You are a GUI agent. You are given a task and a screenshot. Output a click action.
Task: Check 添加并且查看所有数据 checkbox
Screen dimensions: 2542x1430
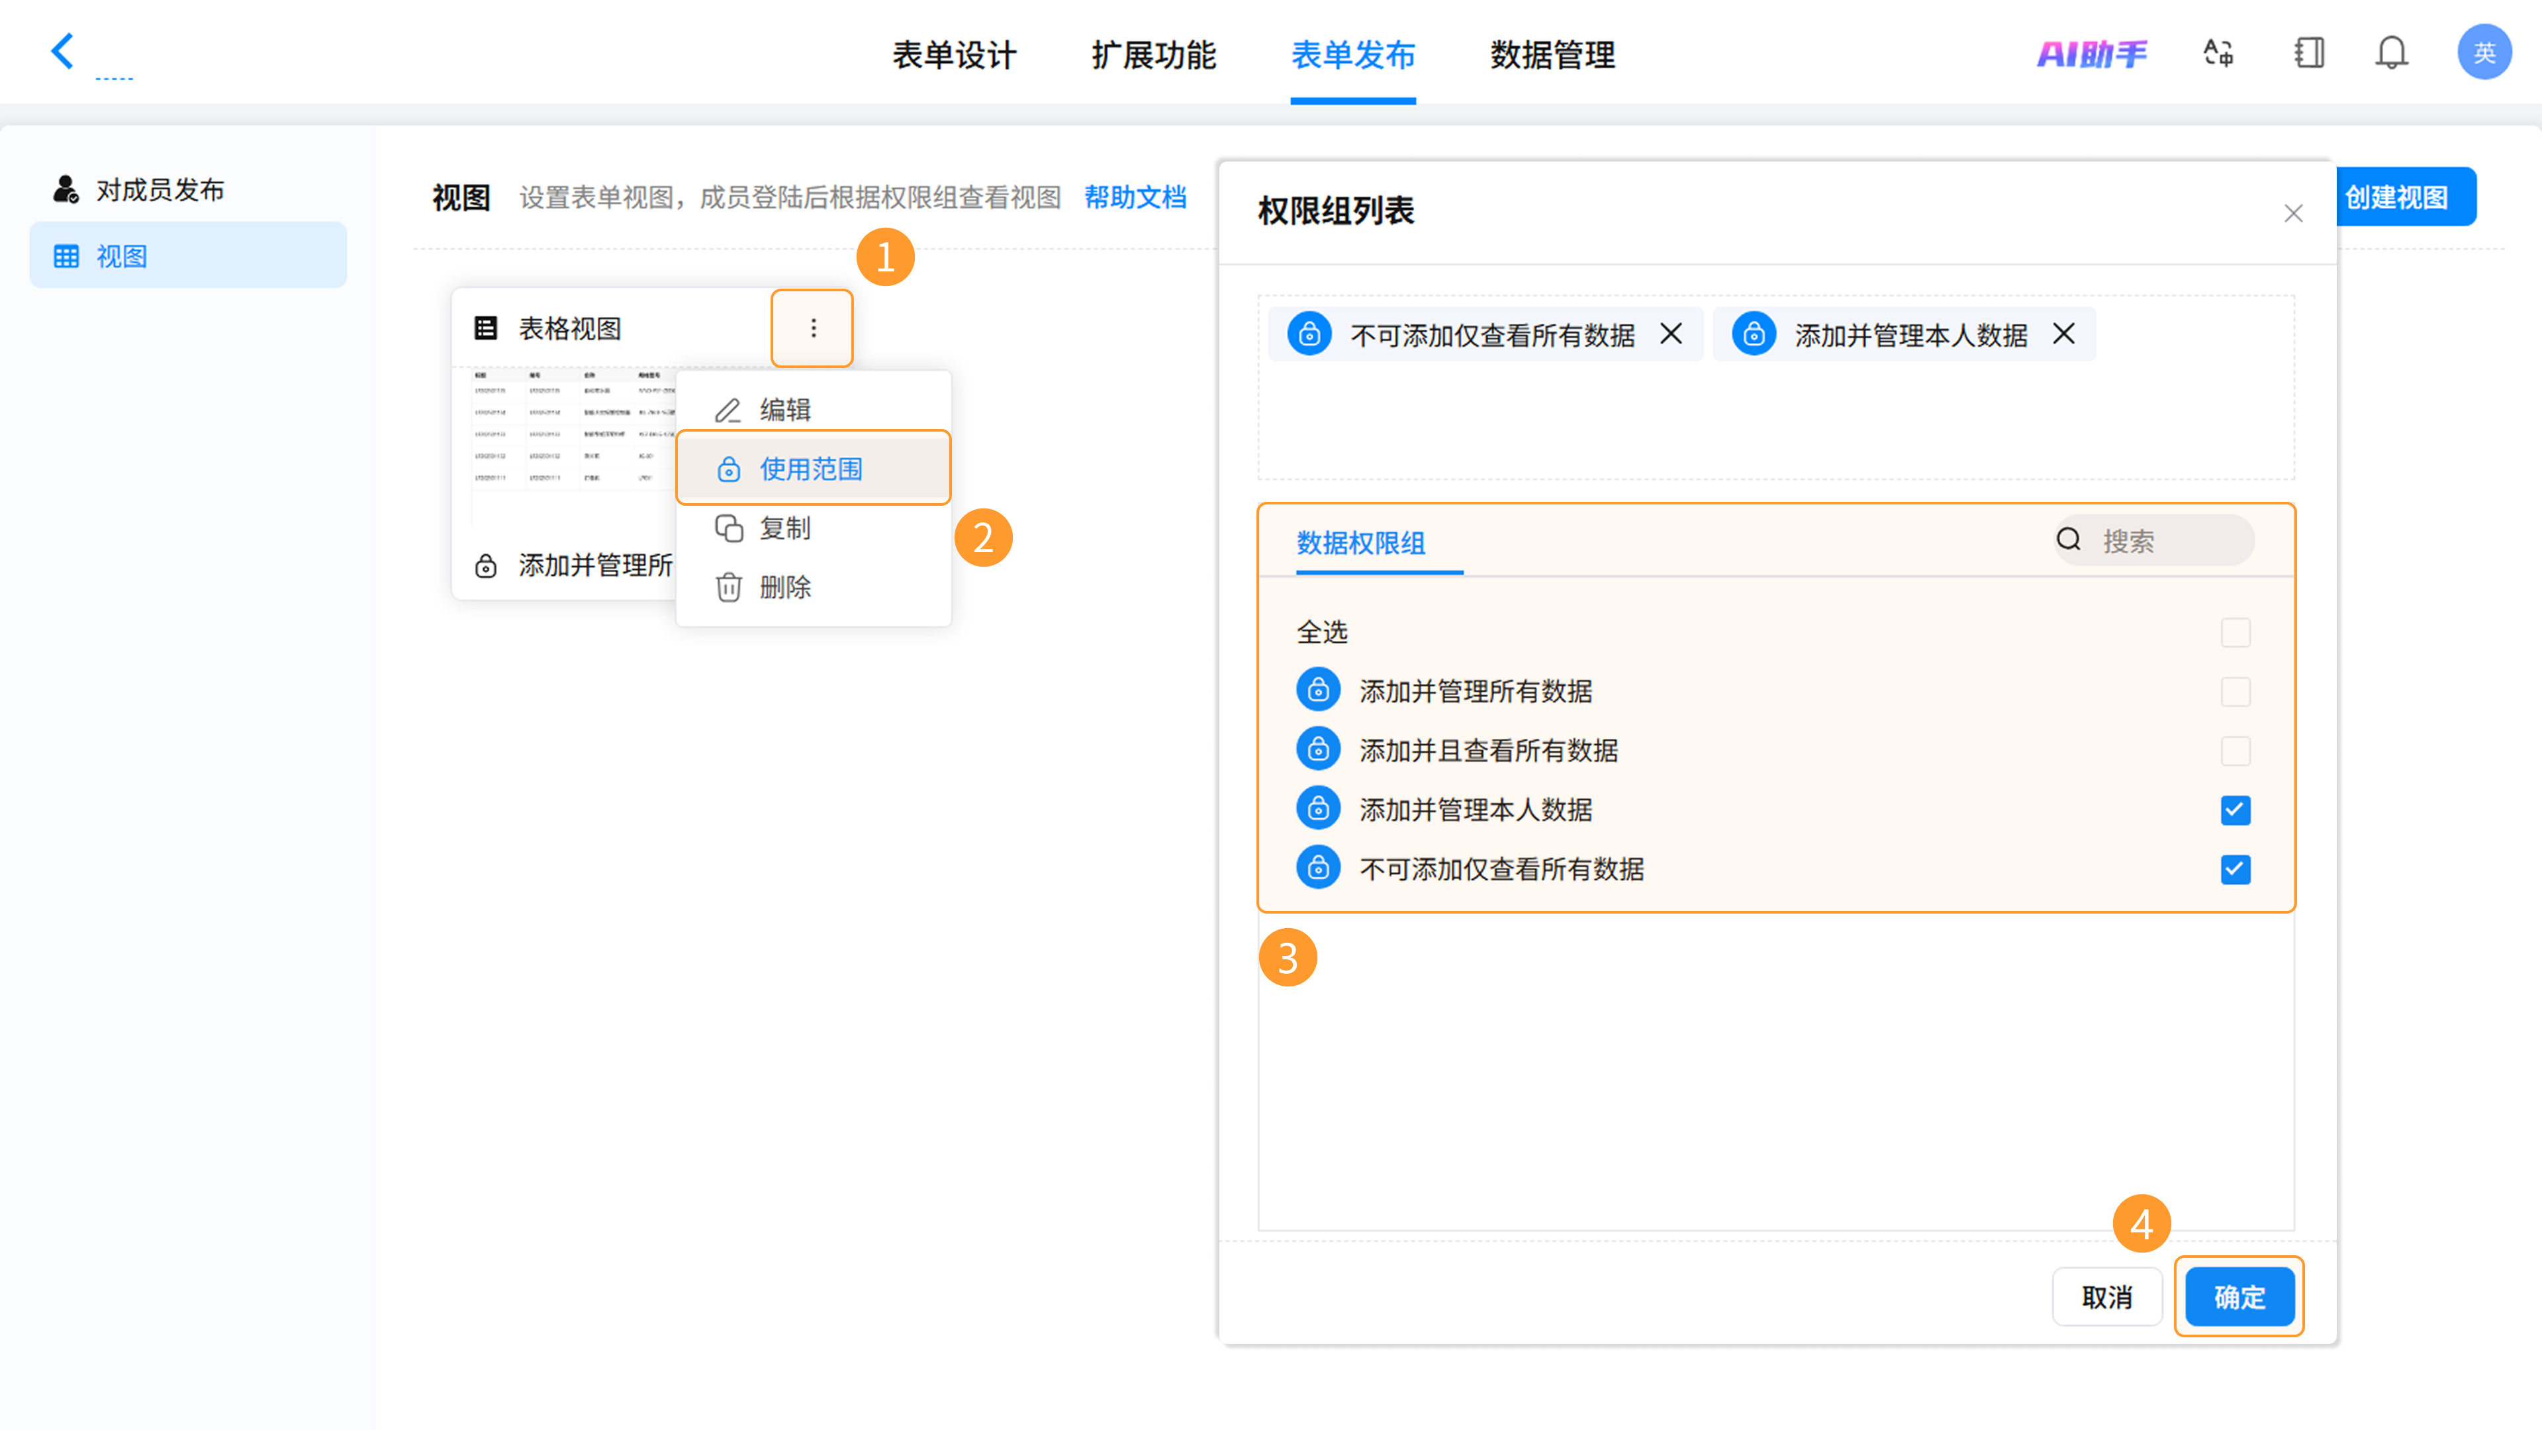(2235, 751)
